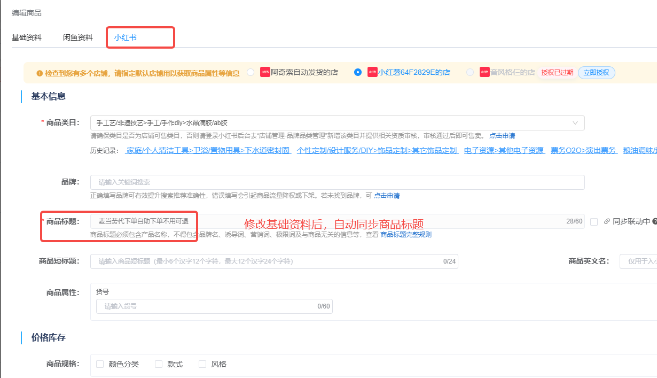Toggle the checkbox next to 同步联动中
The width and height of the screenshot is (657, 378).
594,221
